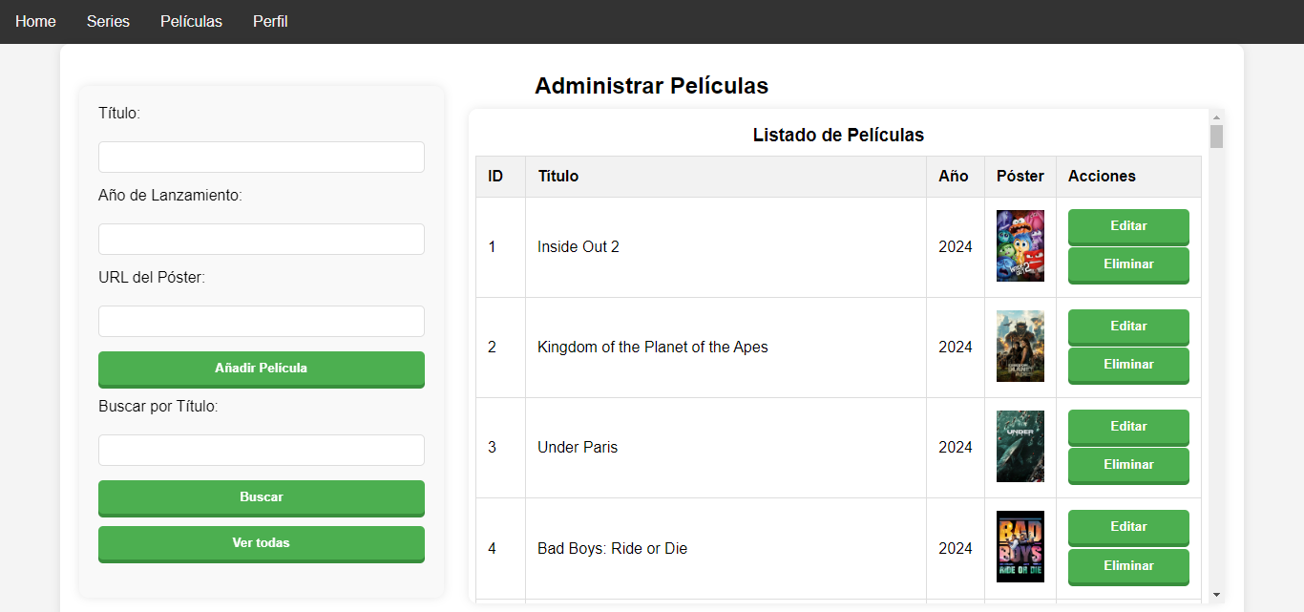The width and height of the screenshot is (1304, 612).
Task: Open the Inside Out 2 poster thumbnail
Action: pyautogui.click(x=1020, y=246)
